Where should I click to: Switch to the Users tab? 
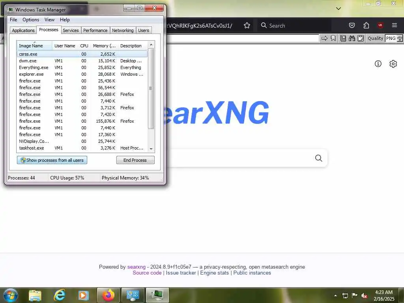click(144, 30)
